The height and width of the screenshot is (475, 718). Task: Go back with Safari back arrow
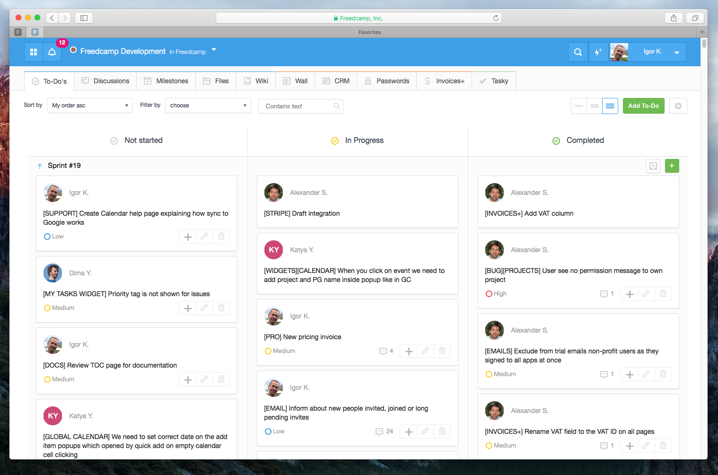click(52, 18)
